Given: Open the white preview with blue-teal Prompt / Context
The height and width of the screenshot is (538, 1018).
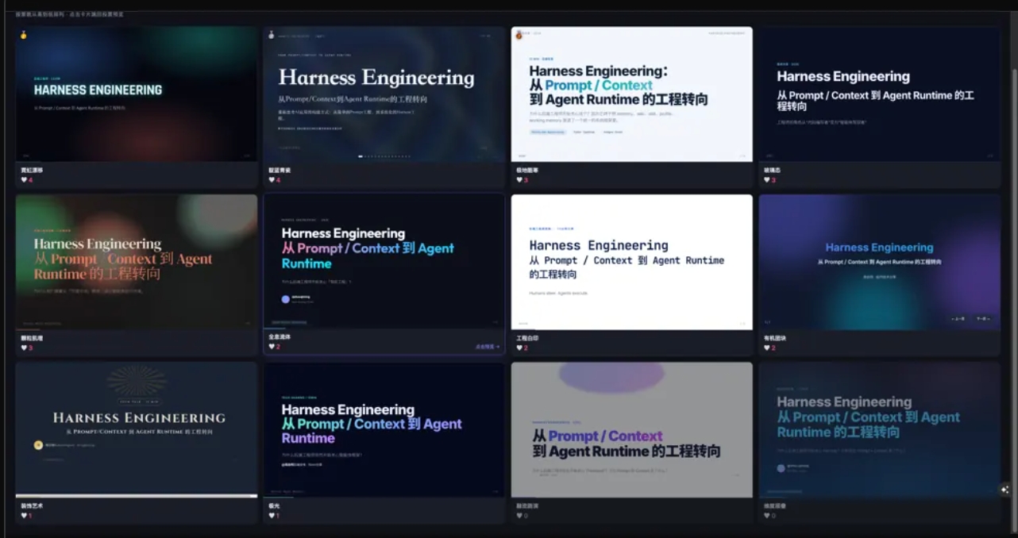Looking at the screenshot, I should click(x=632, y=94).
